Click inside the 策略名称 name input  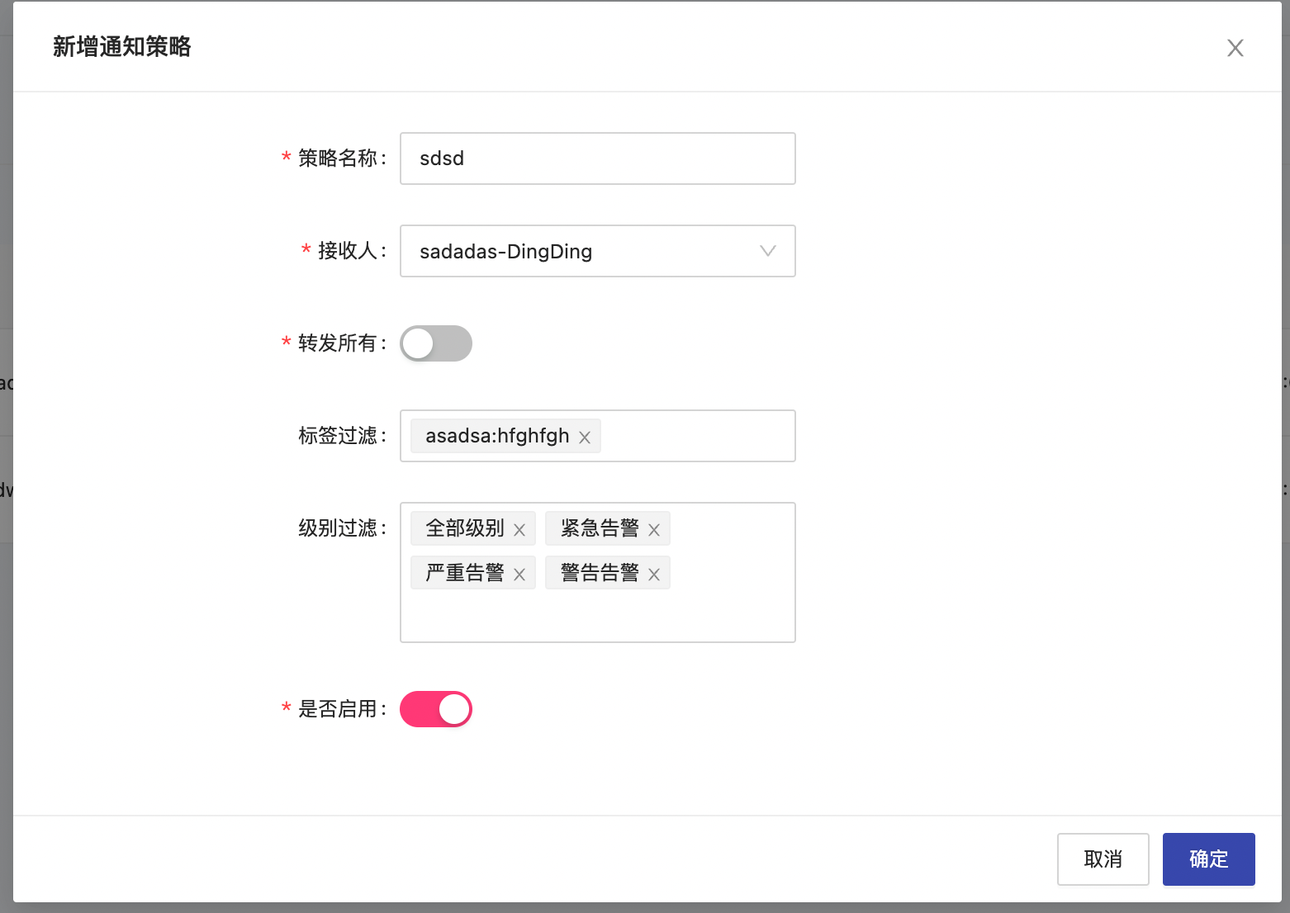tap(597, 158)
